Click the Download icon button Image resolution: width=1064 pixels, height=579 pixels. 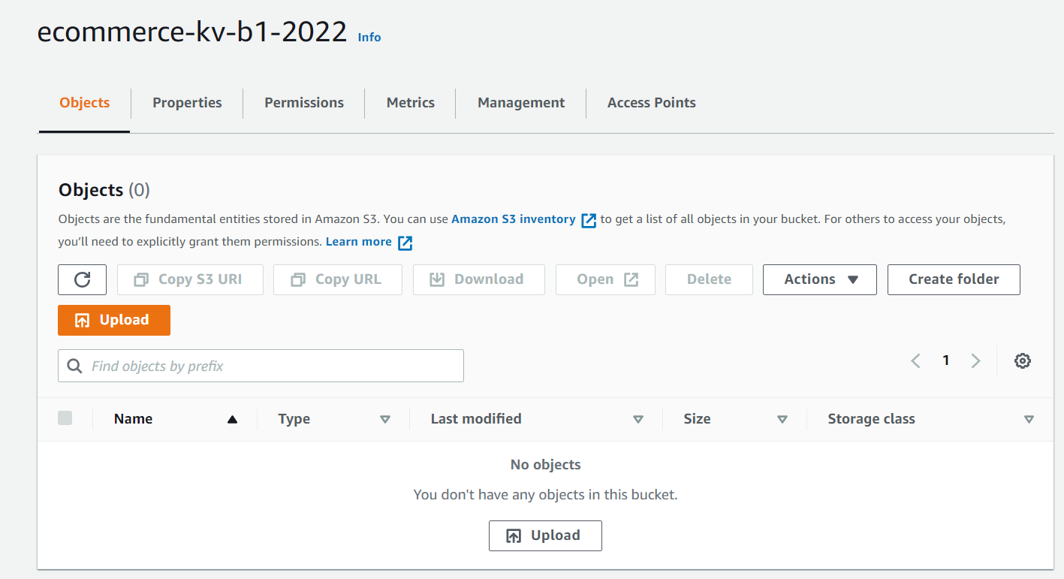[438, 279]
